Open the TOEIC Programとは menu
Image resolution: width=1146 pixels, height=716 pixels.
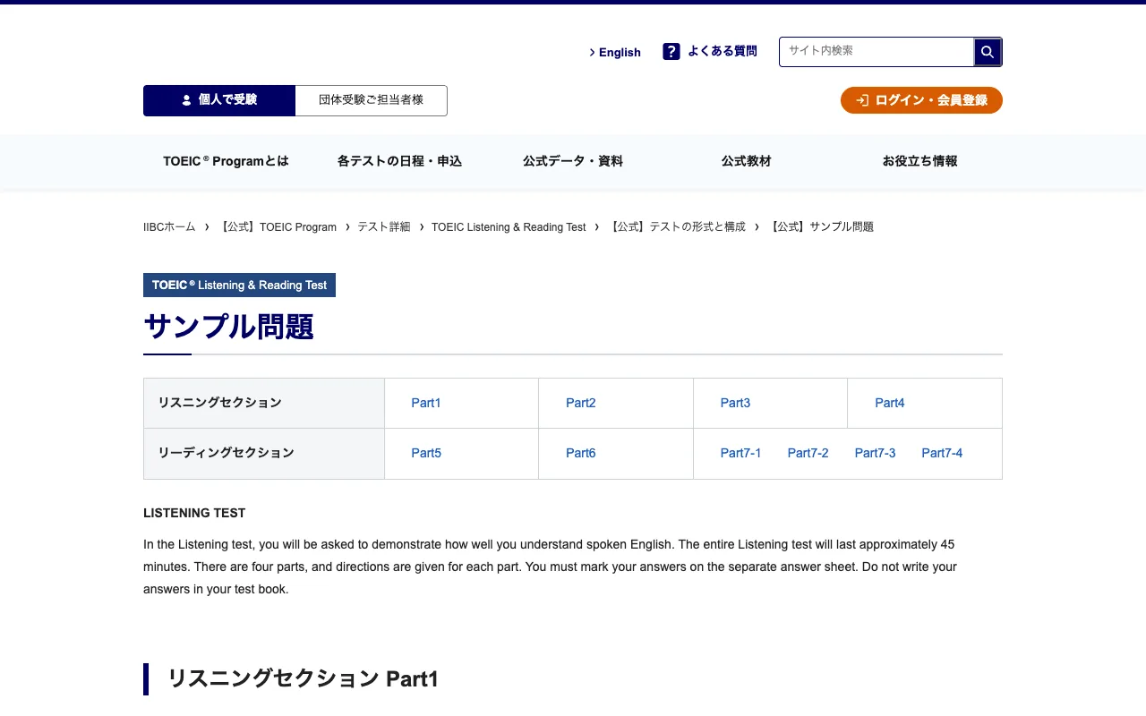(x=227, y=161)
